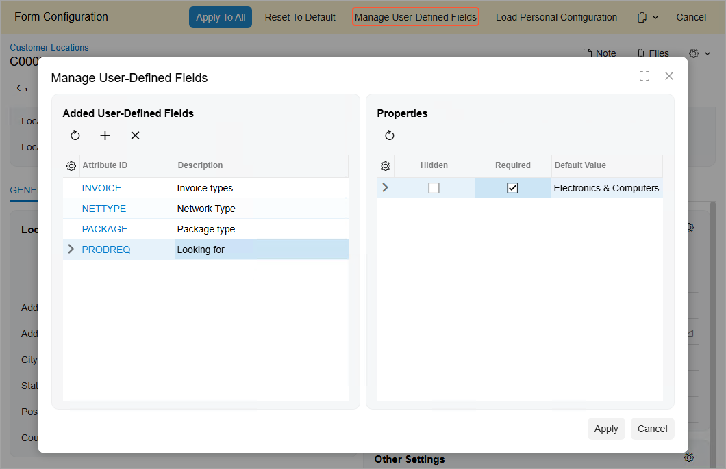Edit the Default Value cell for Electronics & Computers
Screen dimensions: 726x469
606,188
